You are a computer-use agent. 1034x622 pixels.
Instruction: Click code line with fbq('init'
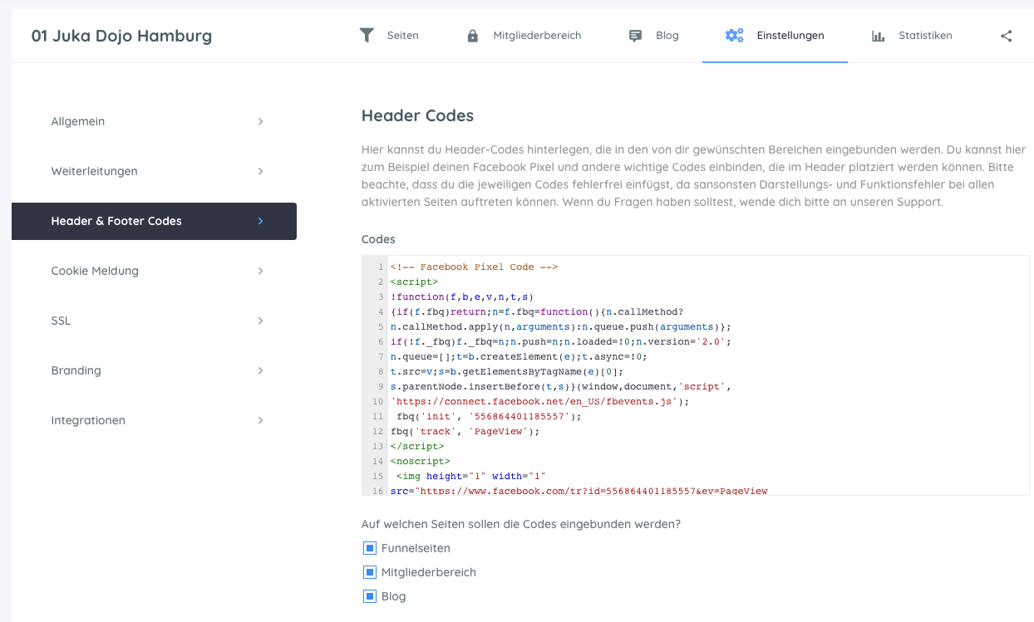click(x=489, y=417)
